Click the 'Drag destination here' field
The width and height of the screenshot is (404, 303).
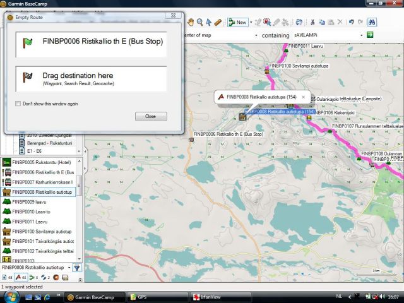(x=92, y=79)
